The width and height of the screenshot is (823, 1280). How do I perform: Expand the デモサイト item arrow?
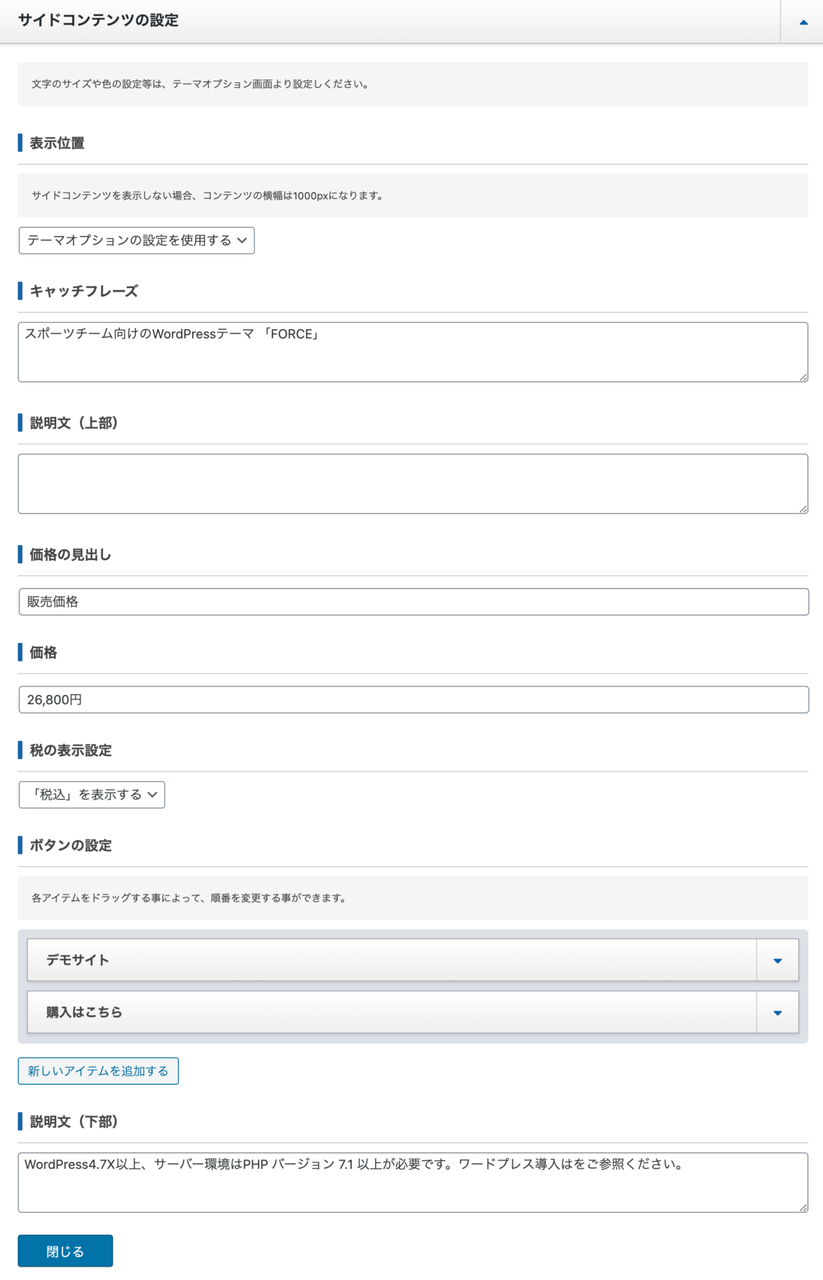pyautogui.click(x=778, y=961)
